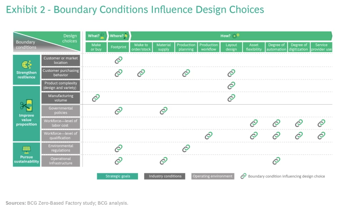The width and height of the screenshot is (345, 211).
Task: Click the Production workflow link icon in Workforce qualification row
Action: (x=208, y=136)
